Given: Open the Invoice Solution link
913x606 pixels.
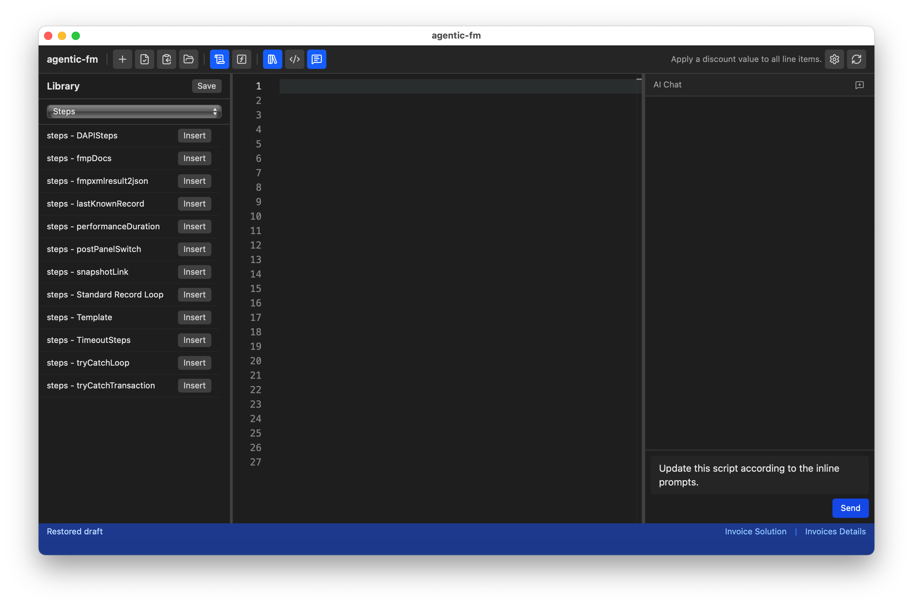Looking at the screenshot, I should pyautogui.click(x=755, y=531).
